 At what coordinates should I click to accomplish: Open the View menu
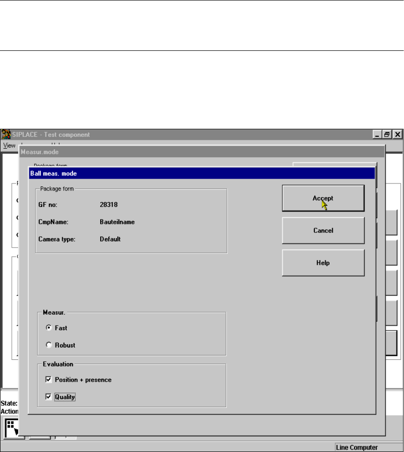click(x=9, y=145)
